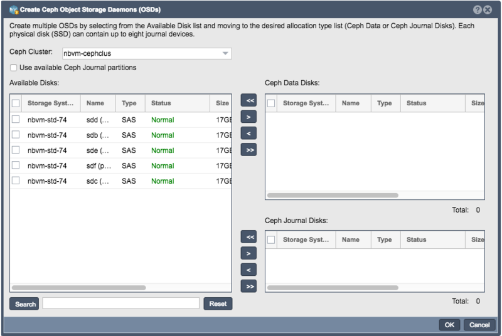Remove selected disk from Ceph Journal Disks
Image resolution: width=502 pixels, height=336 pixels.
click(x=248, y=270)
